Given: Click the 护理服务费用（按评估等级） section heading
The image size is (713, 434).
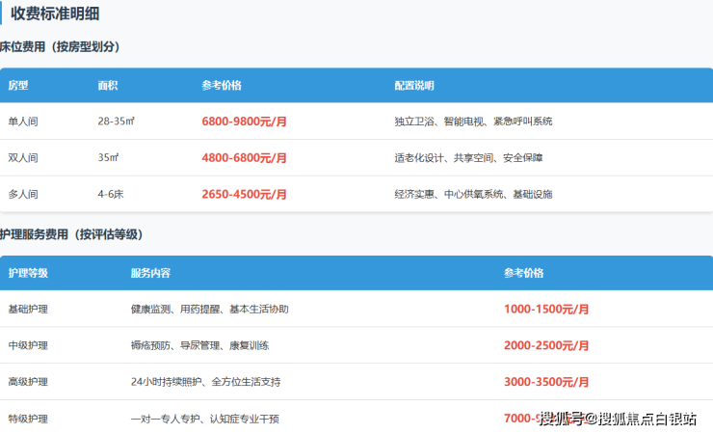Looking at the screenshot, I should click(72, 234).
